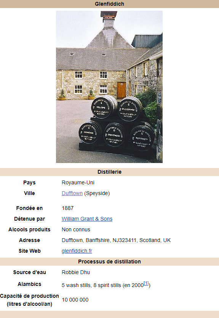The width and height of the screenshot is (219, 318).
Task: Open footnote reference [1]
Action: click(146, 283)
